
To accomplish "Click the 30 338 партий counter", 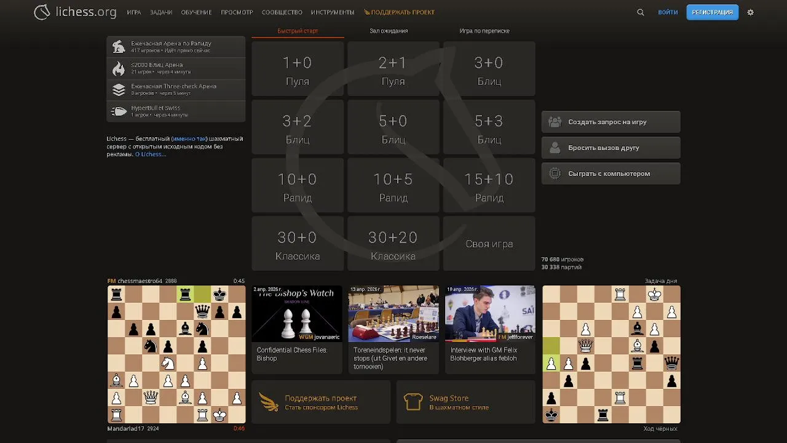I will (561, 267).
